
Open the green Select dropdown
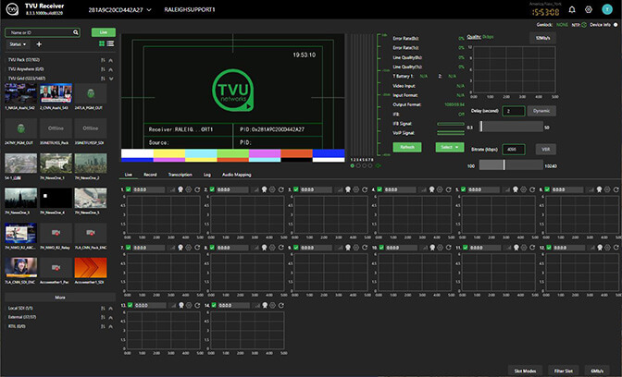pyautogui.click(x=450, y=147)
